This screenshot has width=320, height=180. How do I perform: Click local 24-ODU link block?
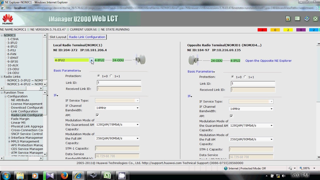(x=118, y=60)
